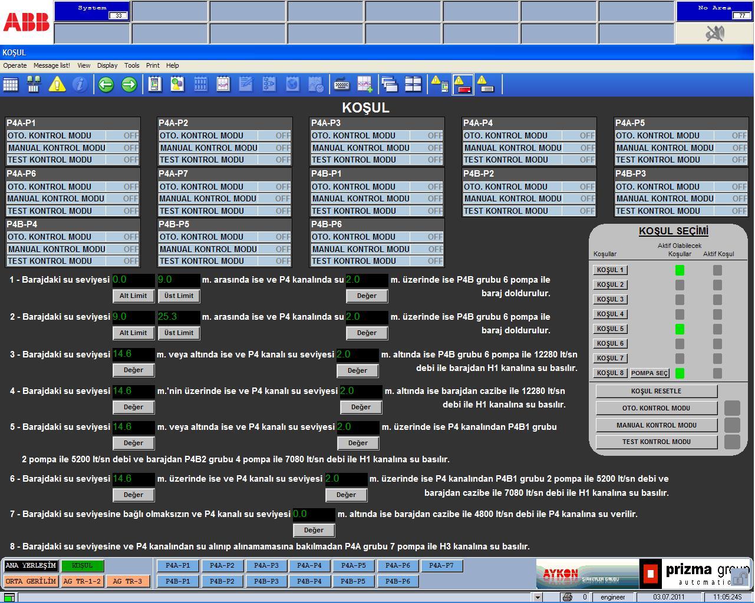This screenshot has width=755, height=603.
Task: Toggle KOŞUL 1 possible-condition green indicator
Action: [680, 270]
